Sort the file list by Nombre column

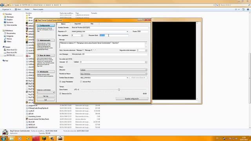coord(29,13)
